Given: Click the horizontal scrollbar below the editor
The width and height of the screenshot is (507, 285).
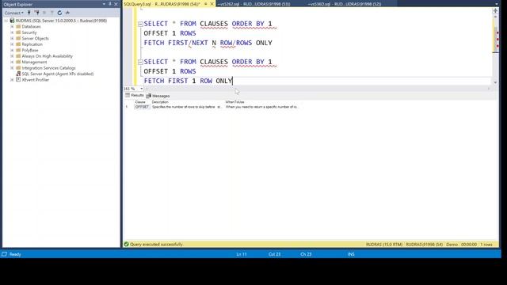Looking at the screenshot, I should [x=318, y=89].
